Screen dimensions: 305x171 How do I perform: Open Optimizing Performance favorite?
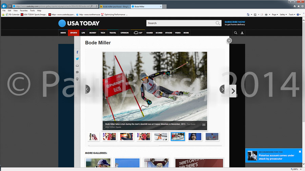[x=115, y=15]
